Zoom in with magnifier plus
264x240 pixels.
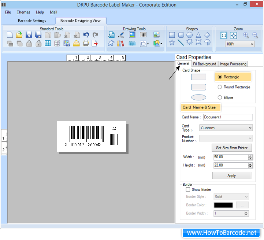[246, 35]
